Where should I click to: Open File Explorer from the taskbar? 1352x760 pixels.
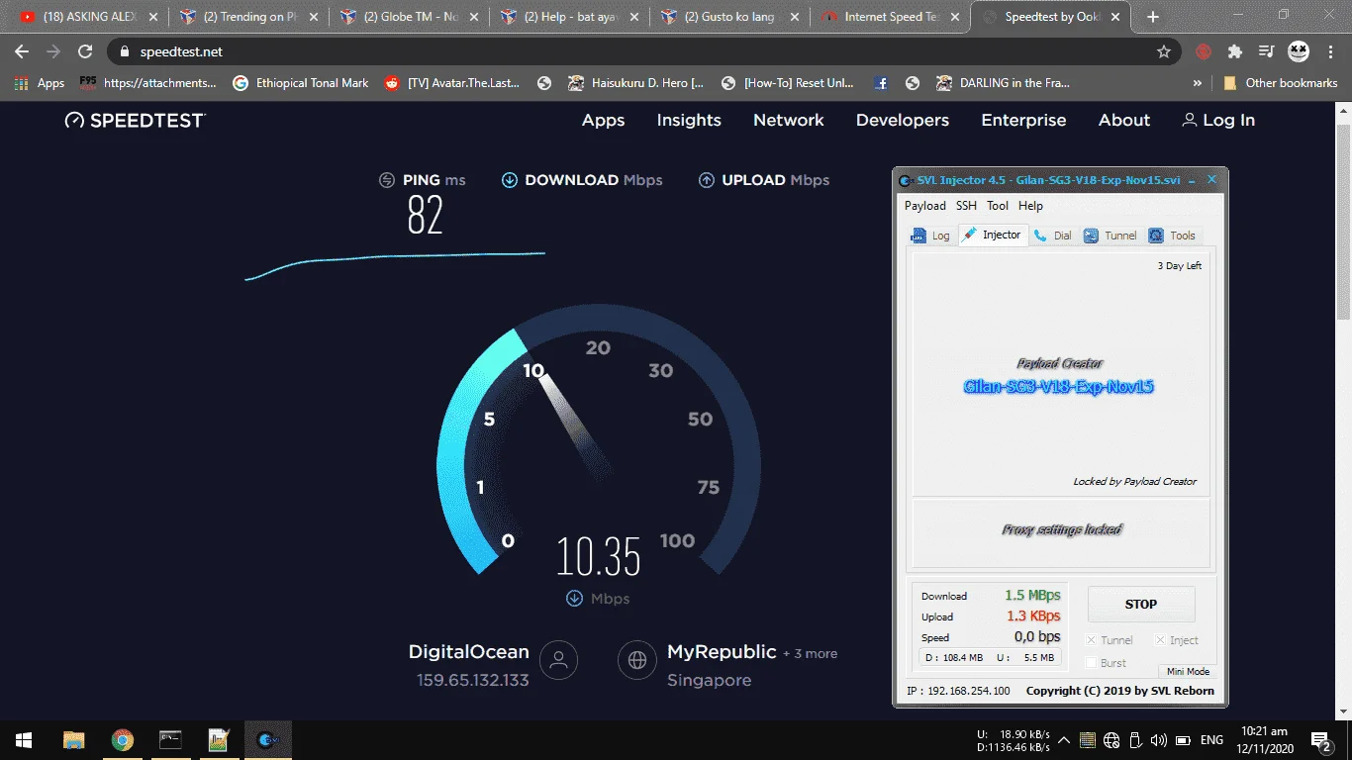(x=73, y=740)
